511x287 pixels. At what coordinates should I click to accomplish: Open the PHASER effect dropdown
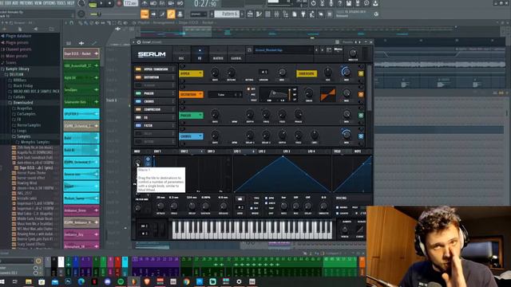pyautogui.click(x=191, y=115)
